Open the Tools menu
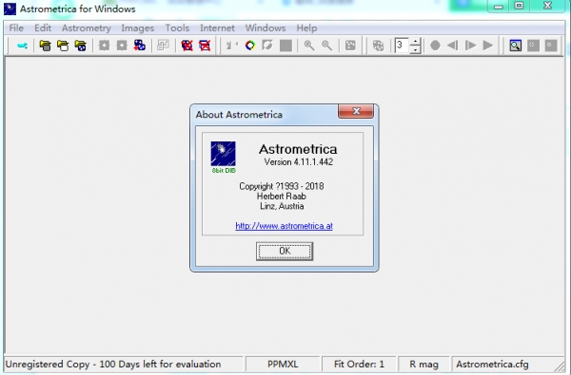Image resolution: width=571 pixels, height=375 pixels. tap(177, 28)
